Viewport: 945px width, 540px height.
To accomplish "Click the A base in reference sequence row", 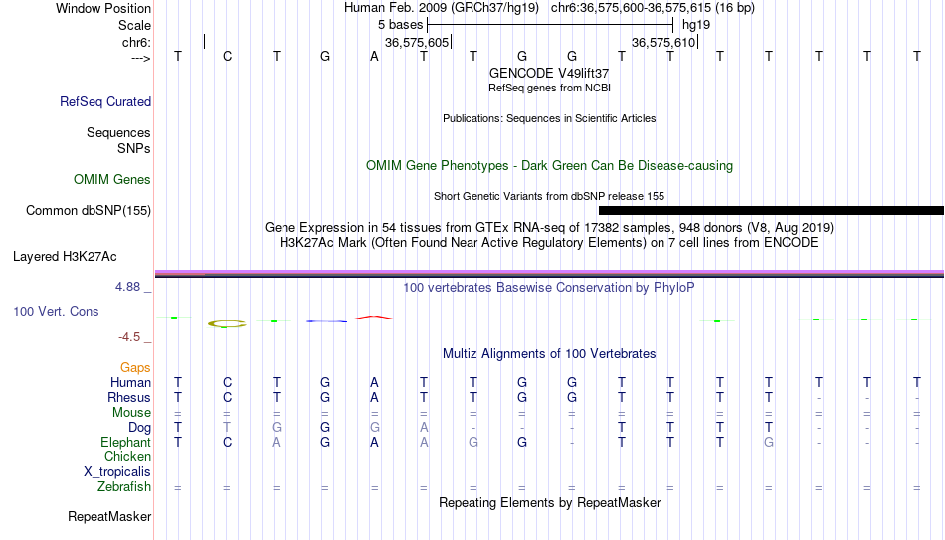I will point(374,56).
